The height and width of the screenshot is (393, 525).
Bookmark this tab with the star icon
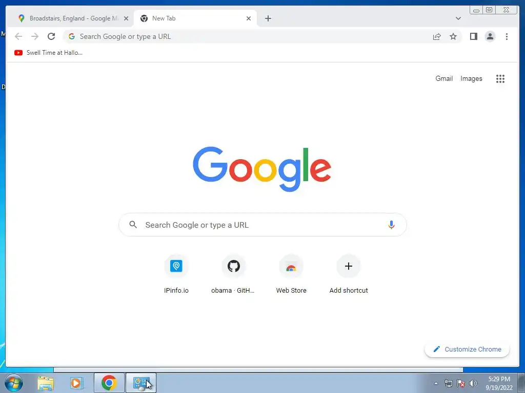(453, 36)
